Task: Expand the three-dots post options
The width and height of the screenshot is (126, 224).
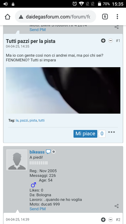Action: click(x=111, y=132)
